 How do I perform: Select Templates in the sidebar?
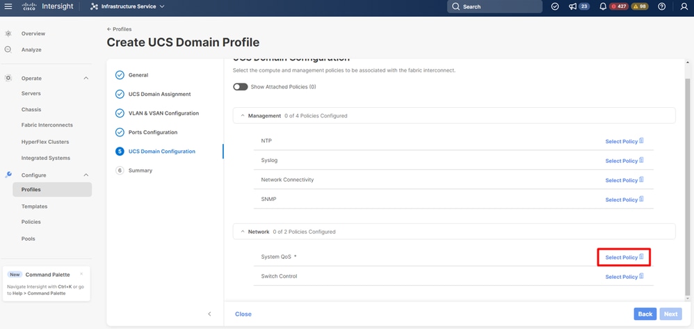[34, 207]
